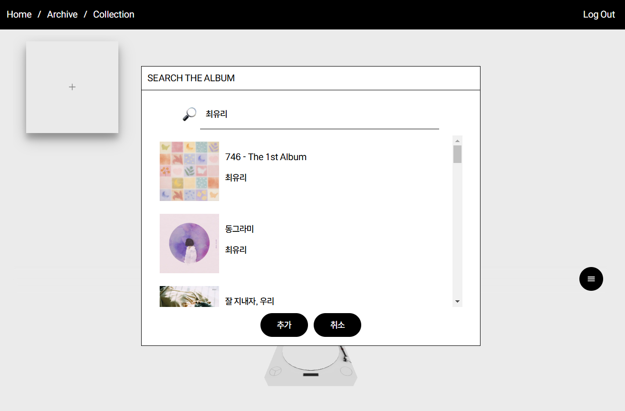625x411 pixels.
Task: Open the Archive navigation item
Action: pos(62,14)
